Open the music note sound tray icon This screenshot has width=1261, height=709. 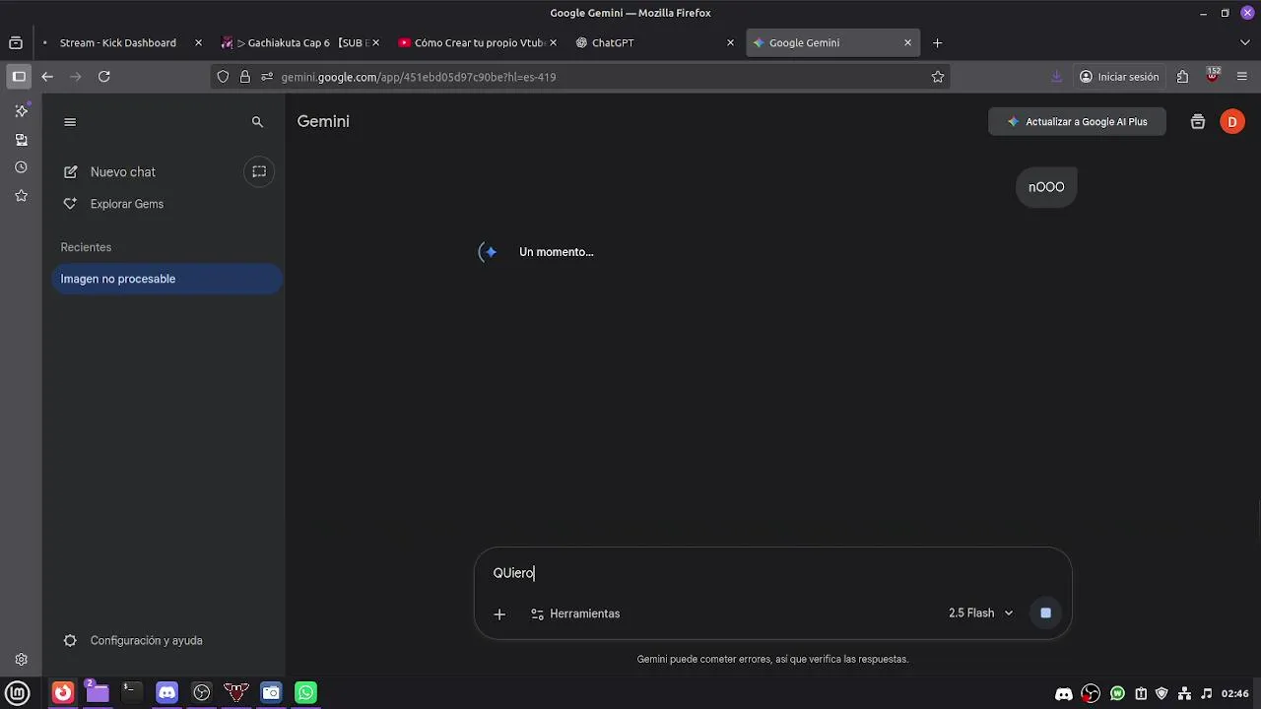pyautogui.click(x=1207, y=693)
